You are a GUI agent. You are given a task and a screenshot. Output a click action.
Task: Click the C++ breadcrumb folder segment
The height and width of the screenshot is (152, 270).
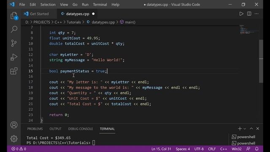click(58, 22)
